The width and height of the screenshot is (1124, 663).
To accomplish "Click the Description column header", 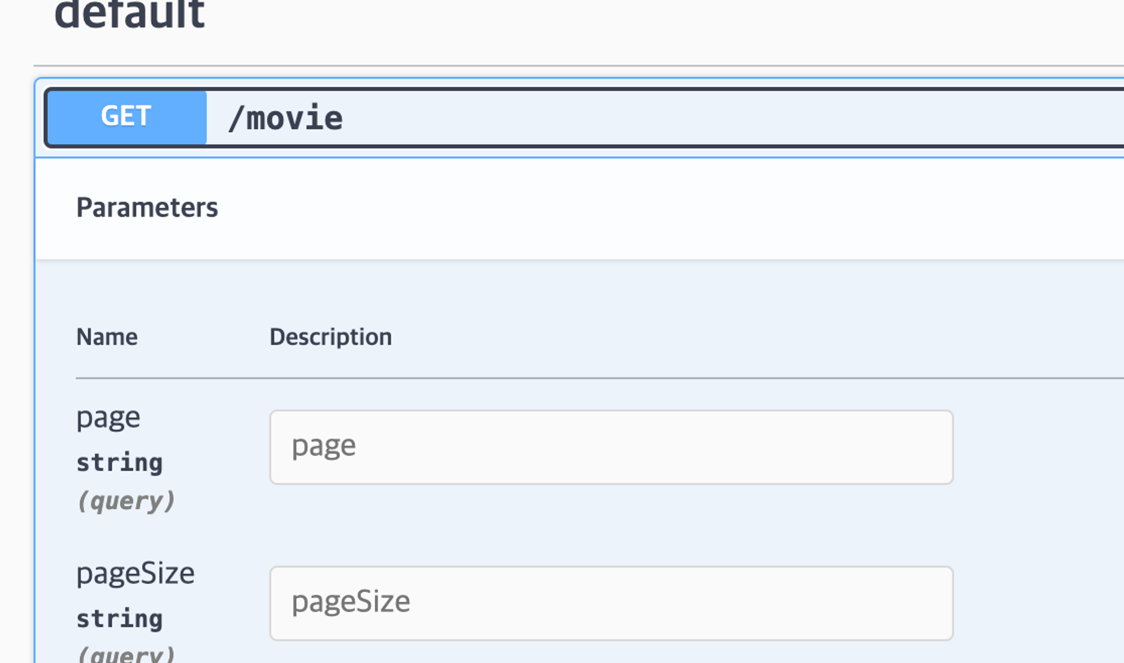I will (330, 337).
